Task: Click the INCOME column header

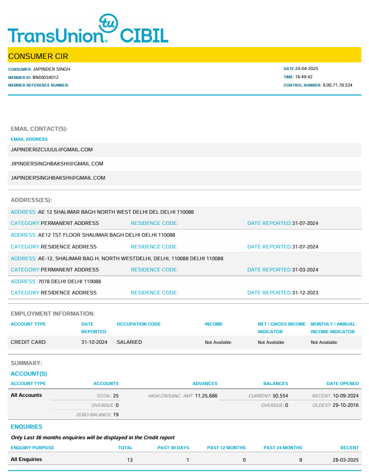Action: point(214,324)
